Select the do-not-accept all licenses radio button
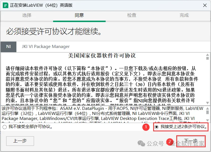The height and width of the screenshot is (152, 211). (4, 127)
